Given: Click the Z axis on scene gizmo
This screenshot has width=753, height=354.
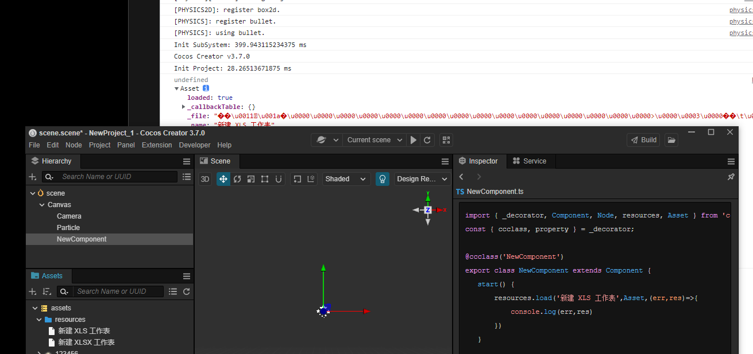Looking at the screenshot, I should tap(428, 210).
